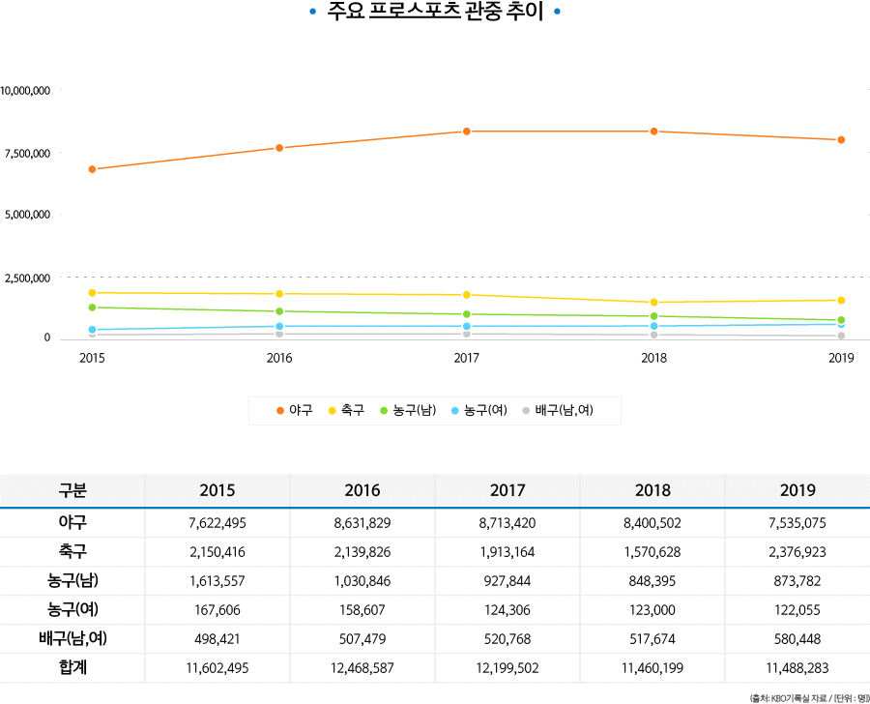Click the 농구(여) blue legend dot

455,411
